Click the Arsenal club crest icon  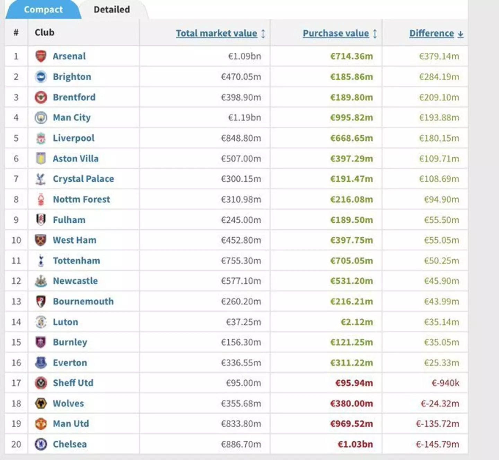(x=41, y=56)
